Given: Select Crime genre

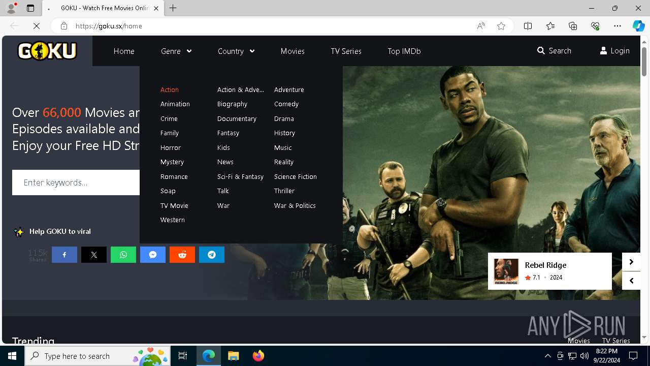Looking at the screenshot, I should [x=169, y=118].
